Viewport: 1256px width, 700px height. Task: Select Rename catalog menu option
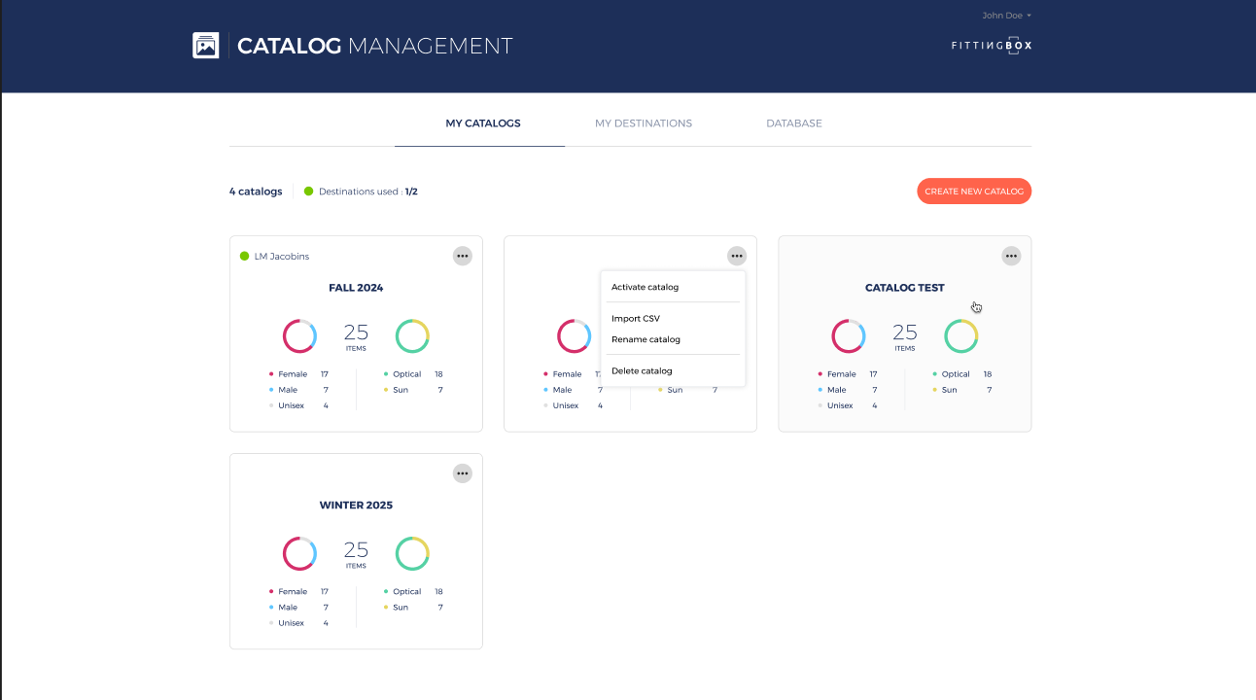point(645,339)
